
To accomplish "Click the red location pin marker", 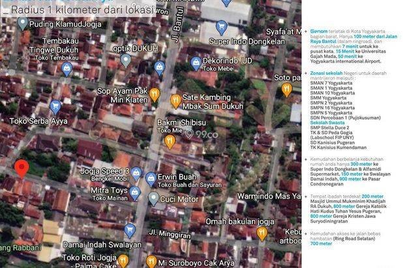I will point(22,168).
